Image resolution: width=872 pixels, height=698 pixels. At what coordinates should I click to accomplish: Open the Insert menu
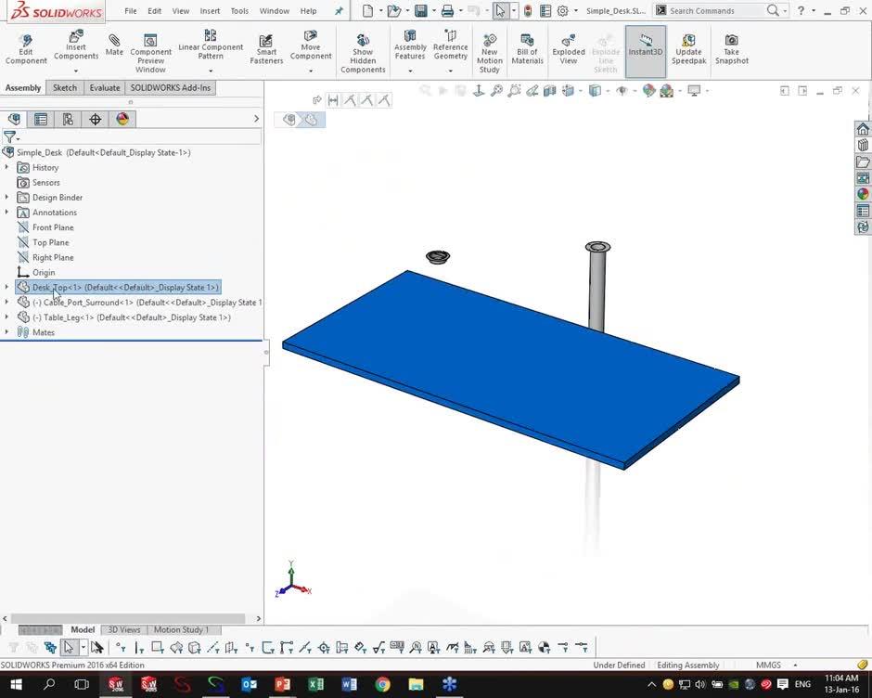(210, 10)
